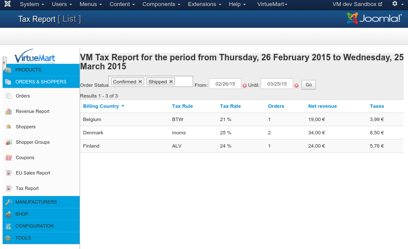The image size is (408, 249).
Task: Remove the Confirmed order status tag
Action: pyautogui.click(x=140, y=82)
